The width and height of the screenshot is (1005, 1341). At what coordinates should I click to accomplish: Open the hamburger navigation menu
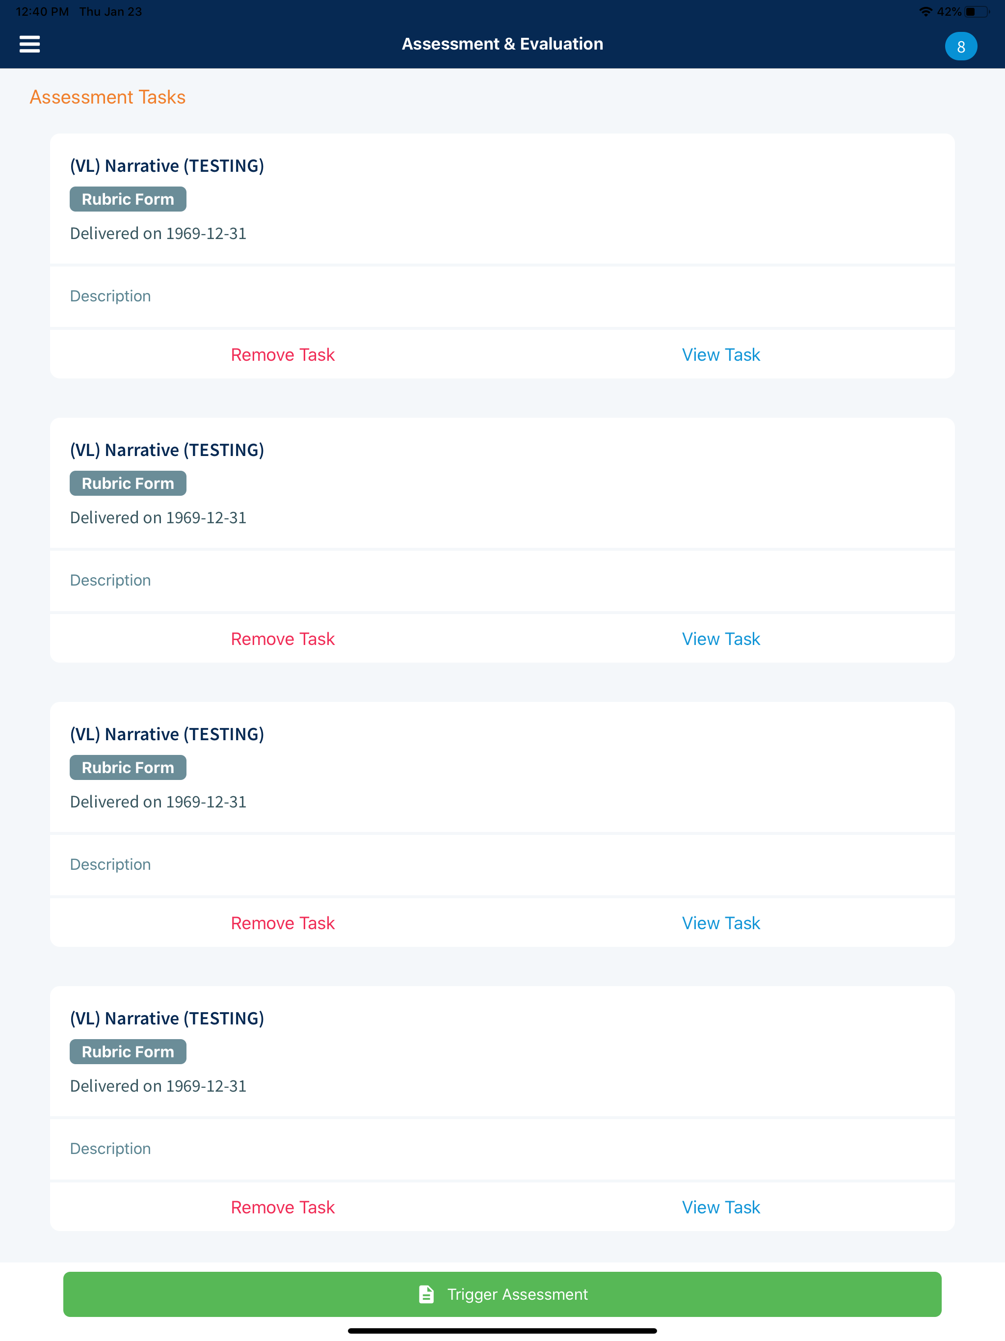click(x=29, y=44)
